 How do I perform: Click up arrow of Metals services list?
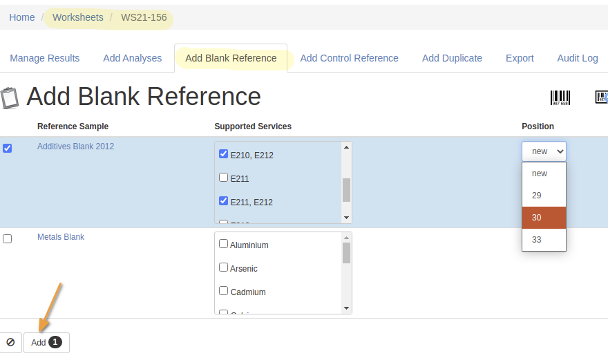click(x=346, y=237)
